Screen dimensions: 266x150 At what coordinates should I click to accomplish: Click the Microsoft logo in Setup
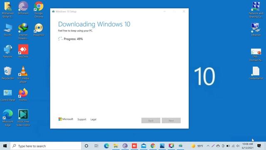click(66, 119)
